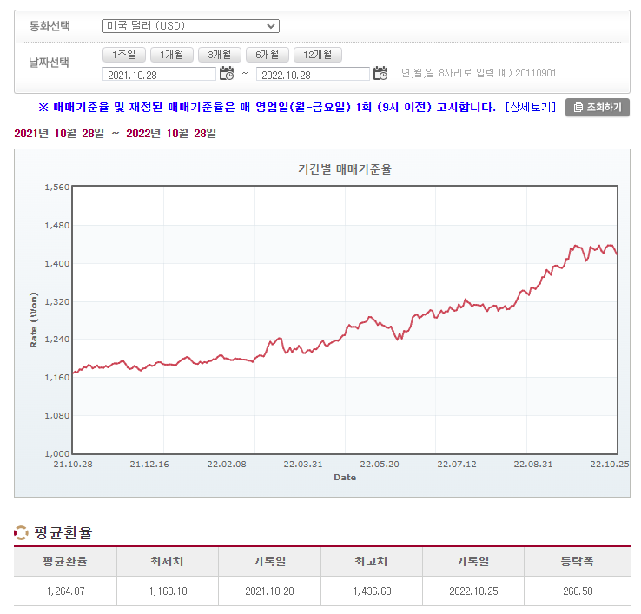This screenshot has height=614, width=641.
Task: Click the y-axis label 1,080
Action: pyautogui.click(x=57, y=416)
